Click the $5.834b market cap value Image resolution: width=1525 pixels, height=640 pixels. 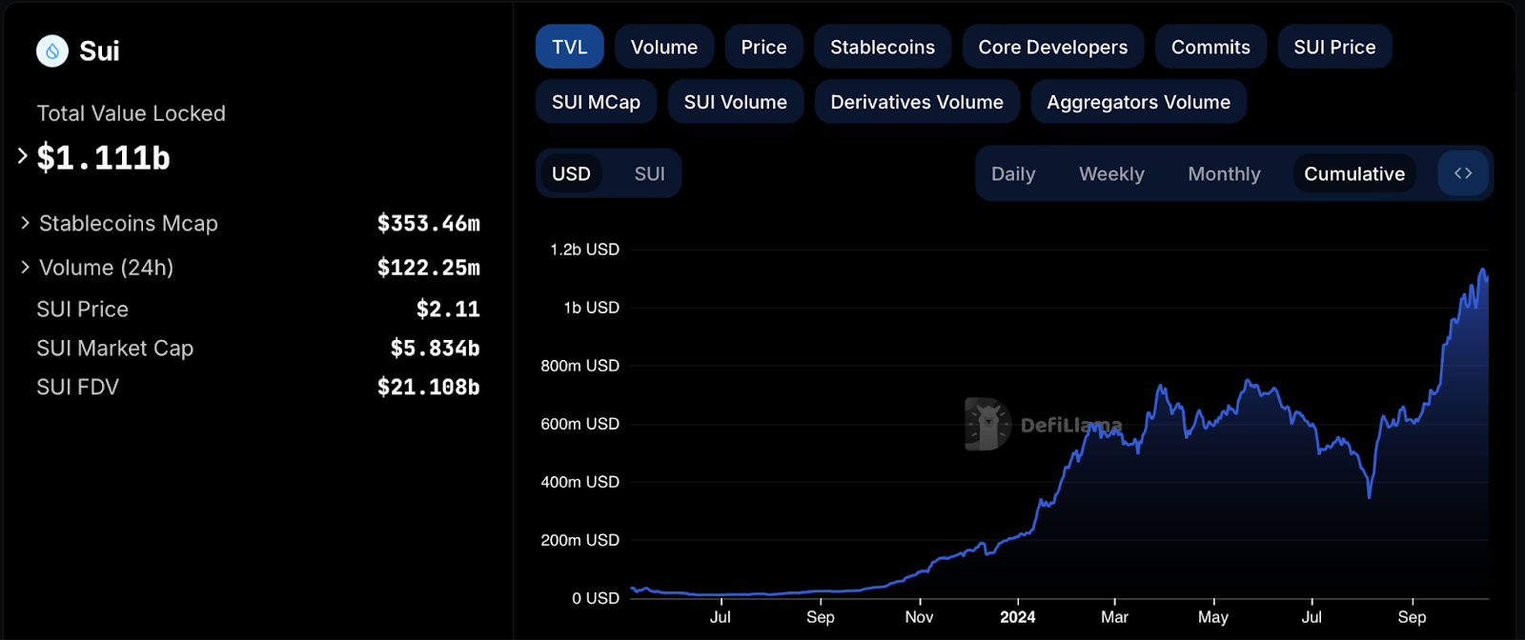click(435, 348)
